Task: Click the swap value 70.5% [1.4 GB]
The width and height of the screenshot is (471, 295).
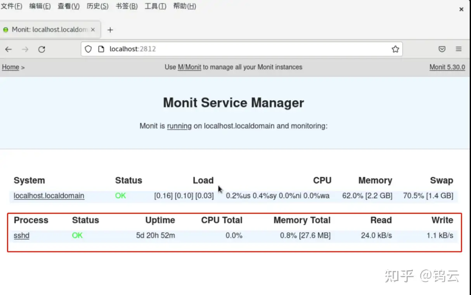Action: (x=428, y=196)
